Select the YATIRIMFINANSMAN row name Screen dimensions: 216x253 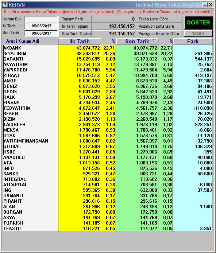point(26,141)
